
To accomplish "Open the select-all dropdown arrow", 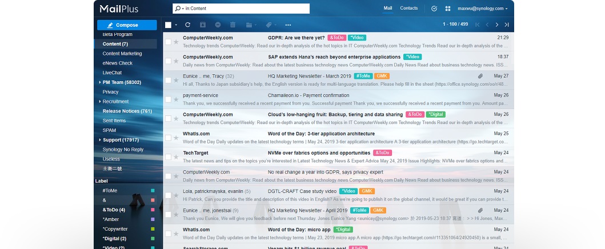I will click(x=177, y=25).
